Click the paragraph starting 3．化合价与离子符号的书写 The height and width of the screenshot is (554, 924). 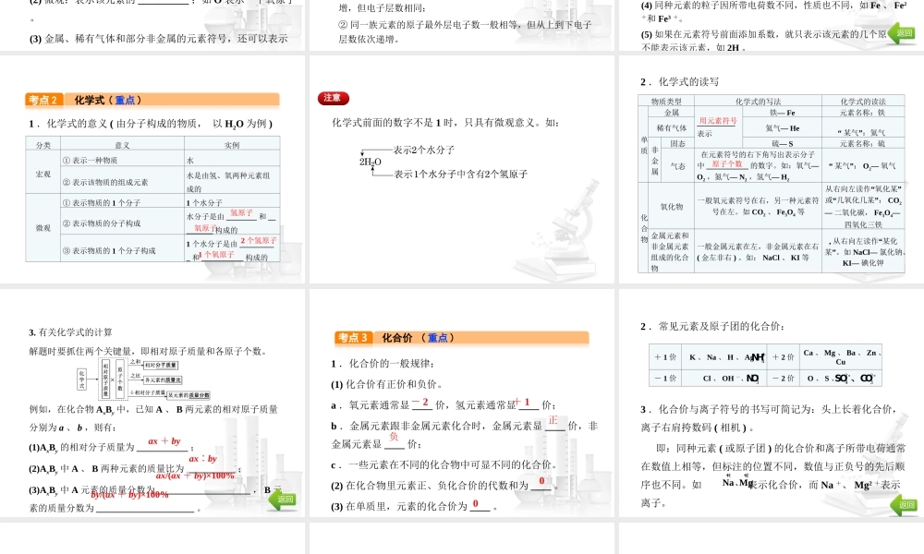point(769,418)
